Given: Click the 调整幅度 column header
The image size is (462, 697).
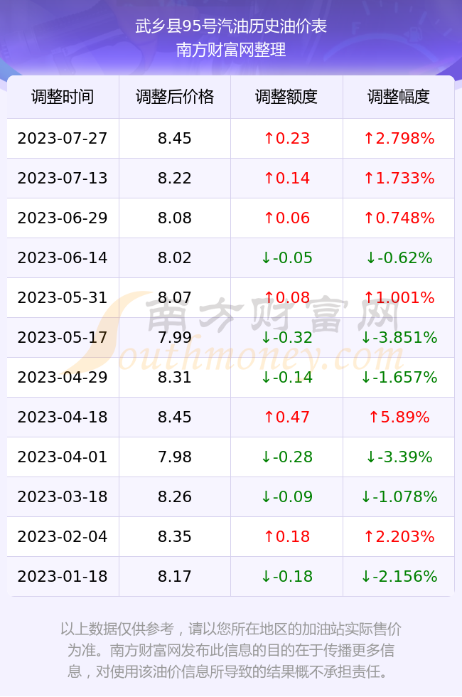Looking at the screenshot, I should [399, 97].
